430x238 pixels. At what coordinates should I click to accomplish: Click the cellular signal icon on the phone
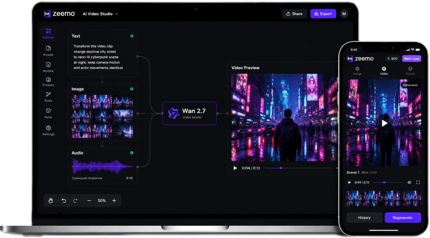point(408,50)
